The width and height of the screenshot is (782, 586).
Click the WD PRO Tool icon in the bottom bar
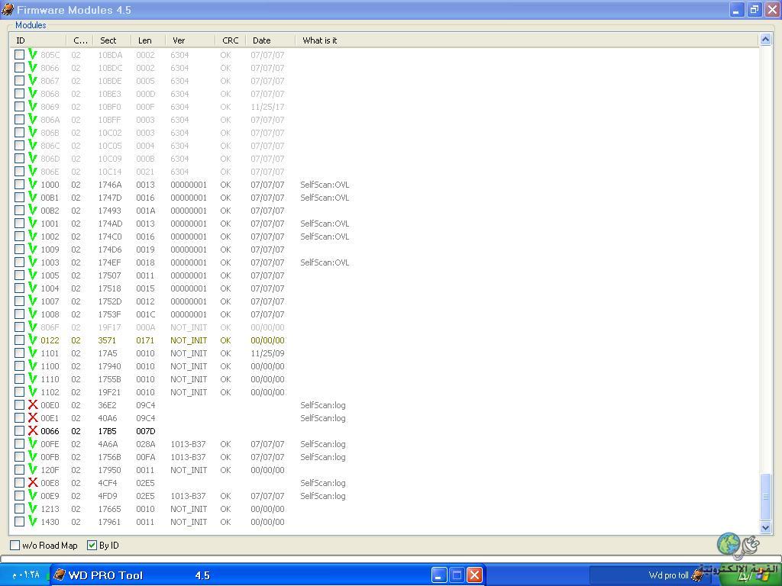pyautogui.click(x=60, y=575)
